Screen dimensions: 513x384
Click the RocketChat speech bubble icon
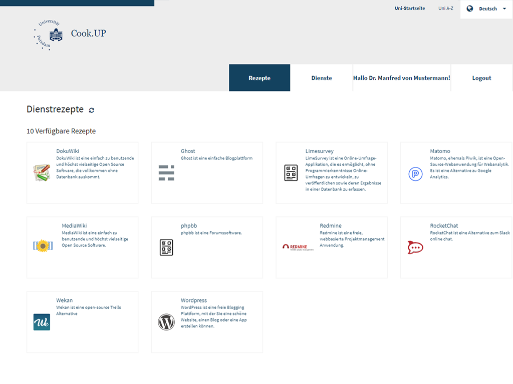pyautogui.click(x=415, y=247)
